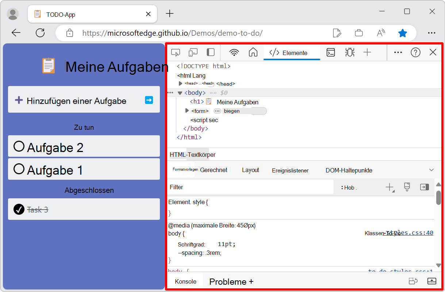Click into the styles Filter field
The image size is (445, 292).
pyautogui.click(x=219, y=187)
